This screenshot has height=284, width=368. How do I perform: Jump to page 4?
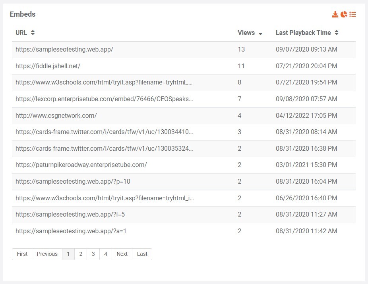pos(105,254)
